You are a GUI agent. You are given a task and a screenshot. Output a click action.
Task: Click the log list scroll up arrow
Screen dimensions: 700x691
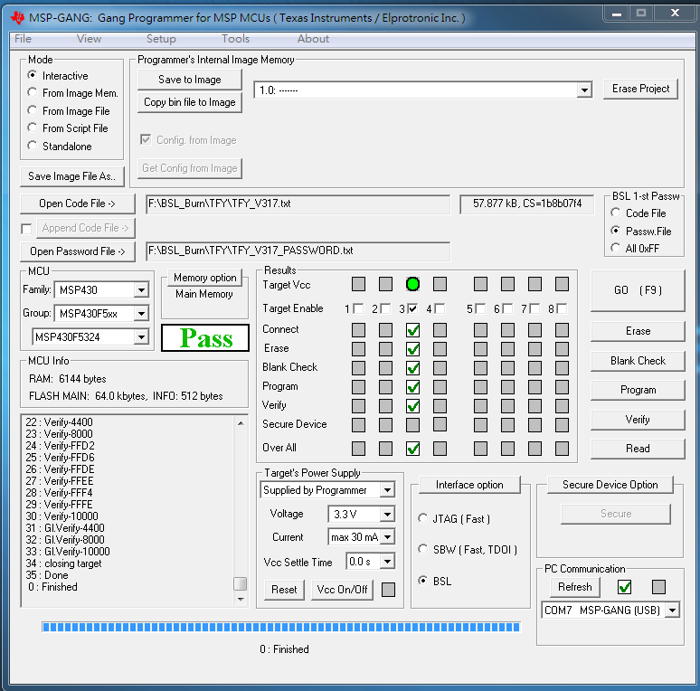(241, 422)
